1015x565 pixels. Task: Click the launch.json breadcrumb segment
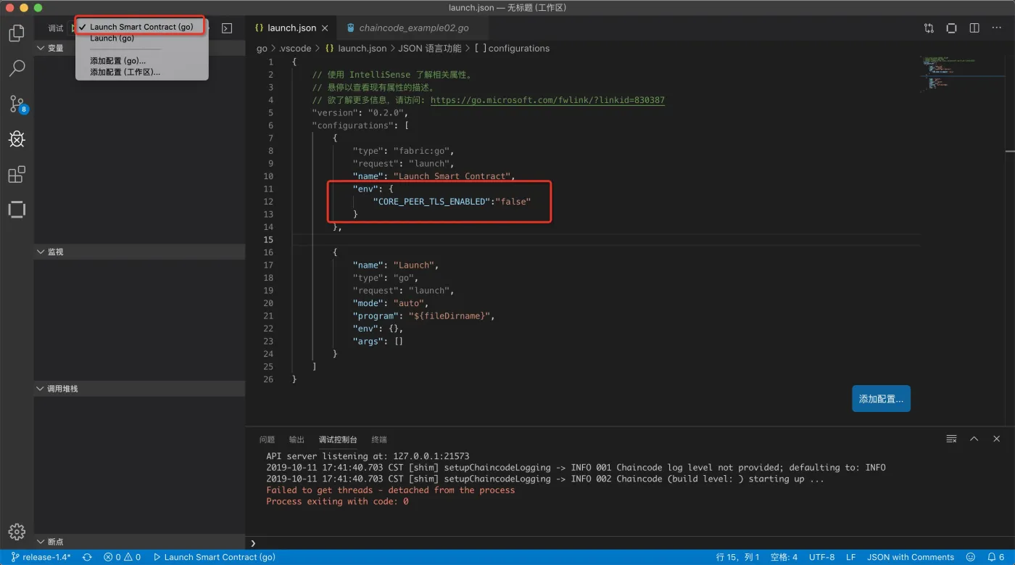362,48
